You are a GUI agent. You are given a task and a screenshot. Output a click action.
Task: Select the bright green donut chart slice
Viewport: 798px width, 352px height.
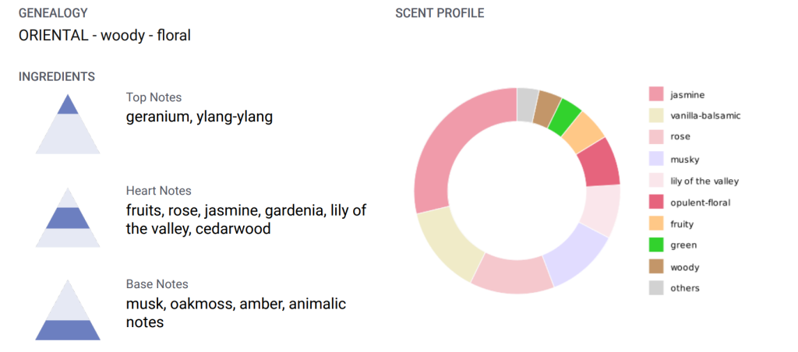(x=564, y=118)
